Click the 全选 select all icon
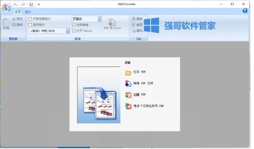The width and height of the screenshot is (254, 149). (x=134, y=25)
